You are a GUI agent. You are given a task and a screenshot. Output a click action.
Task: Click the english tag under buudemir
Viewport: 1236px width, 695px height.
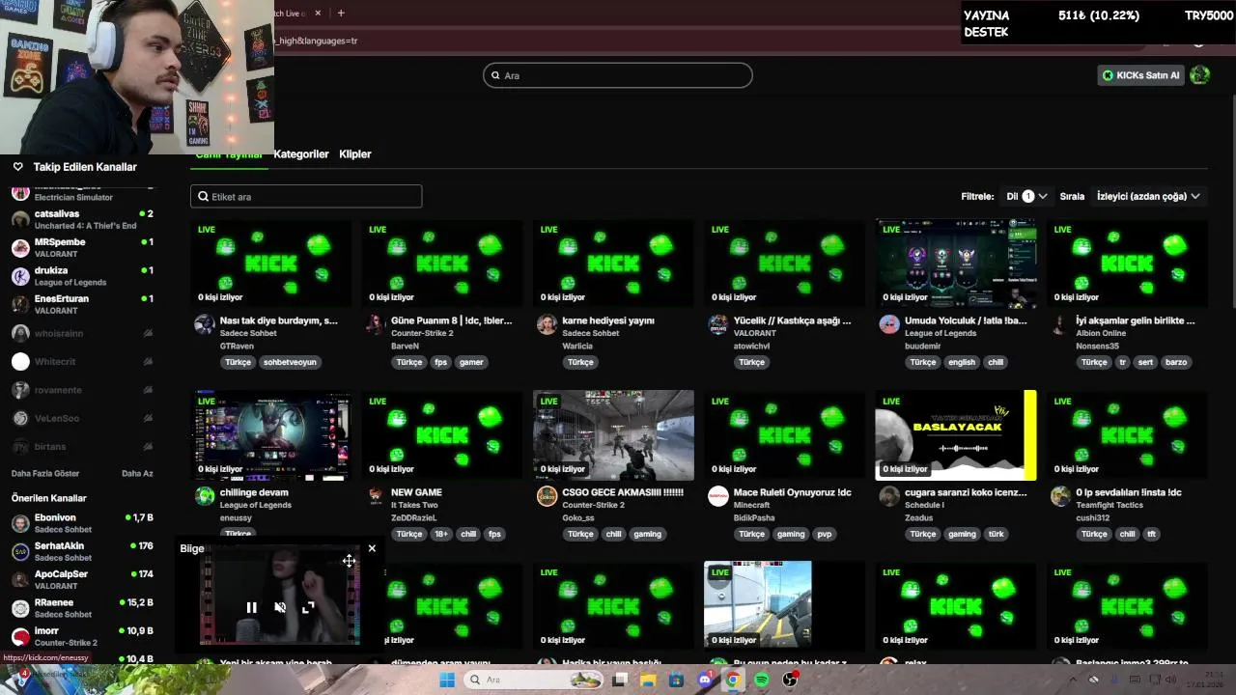[x=962, y=362]
